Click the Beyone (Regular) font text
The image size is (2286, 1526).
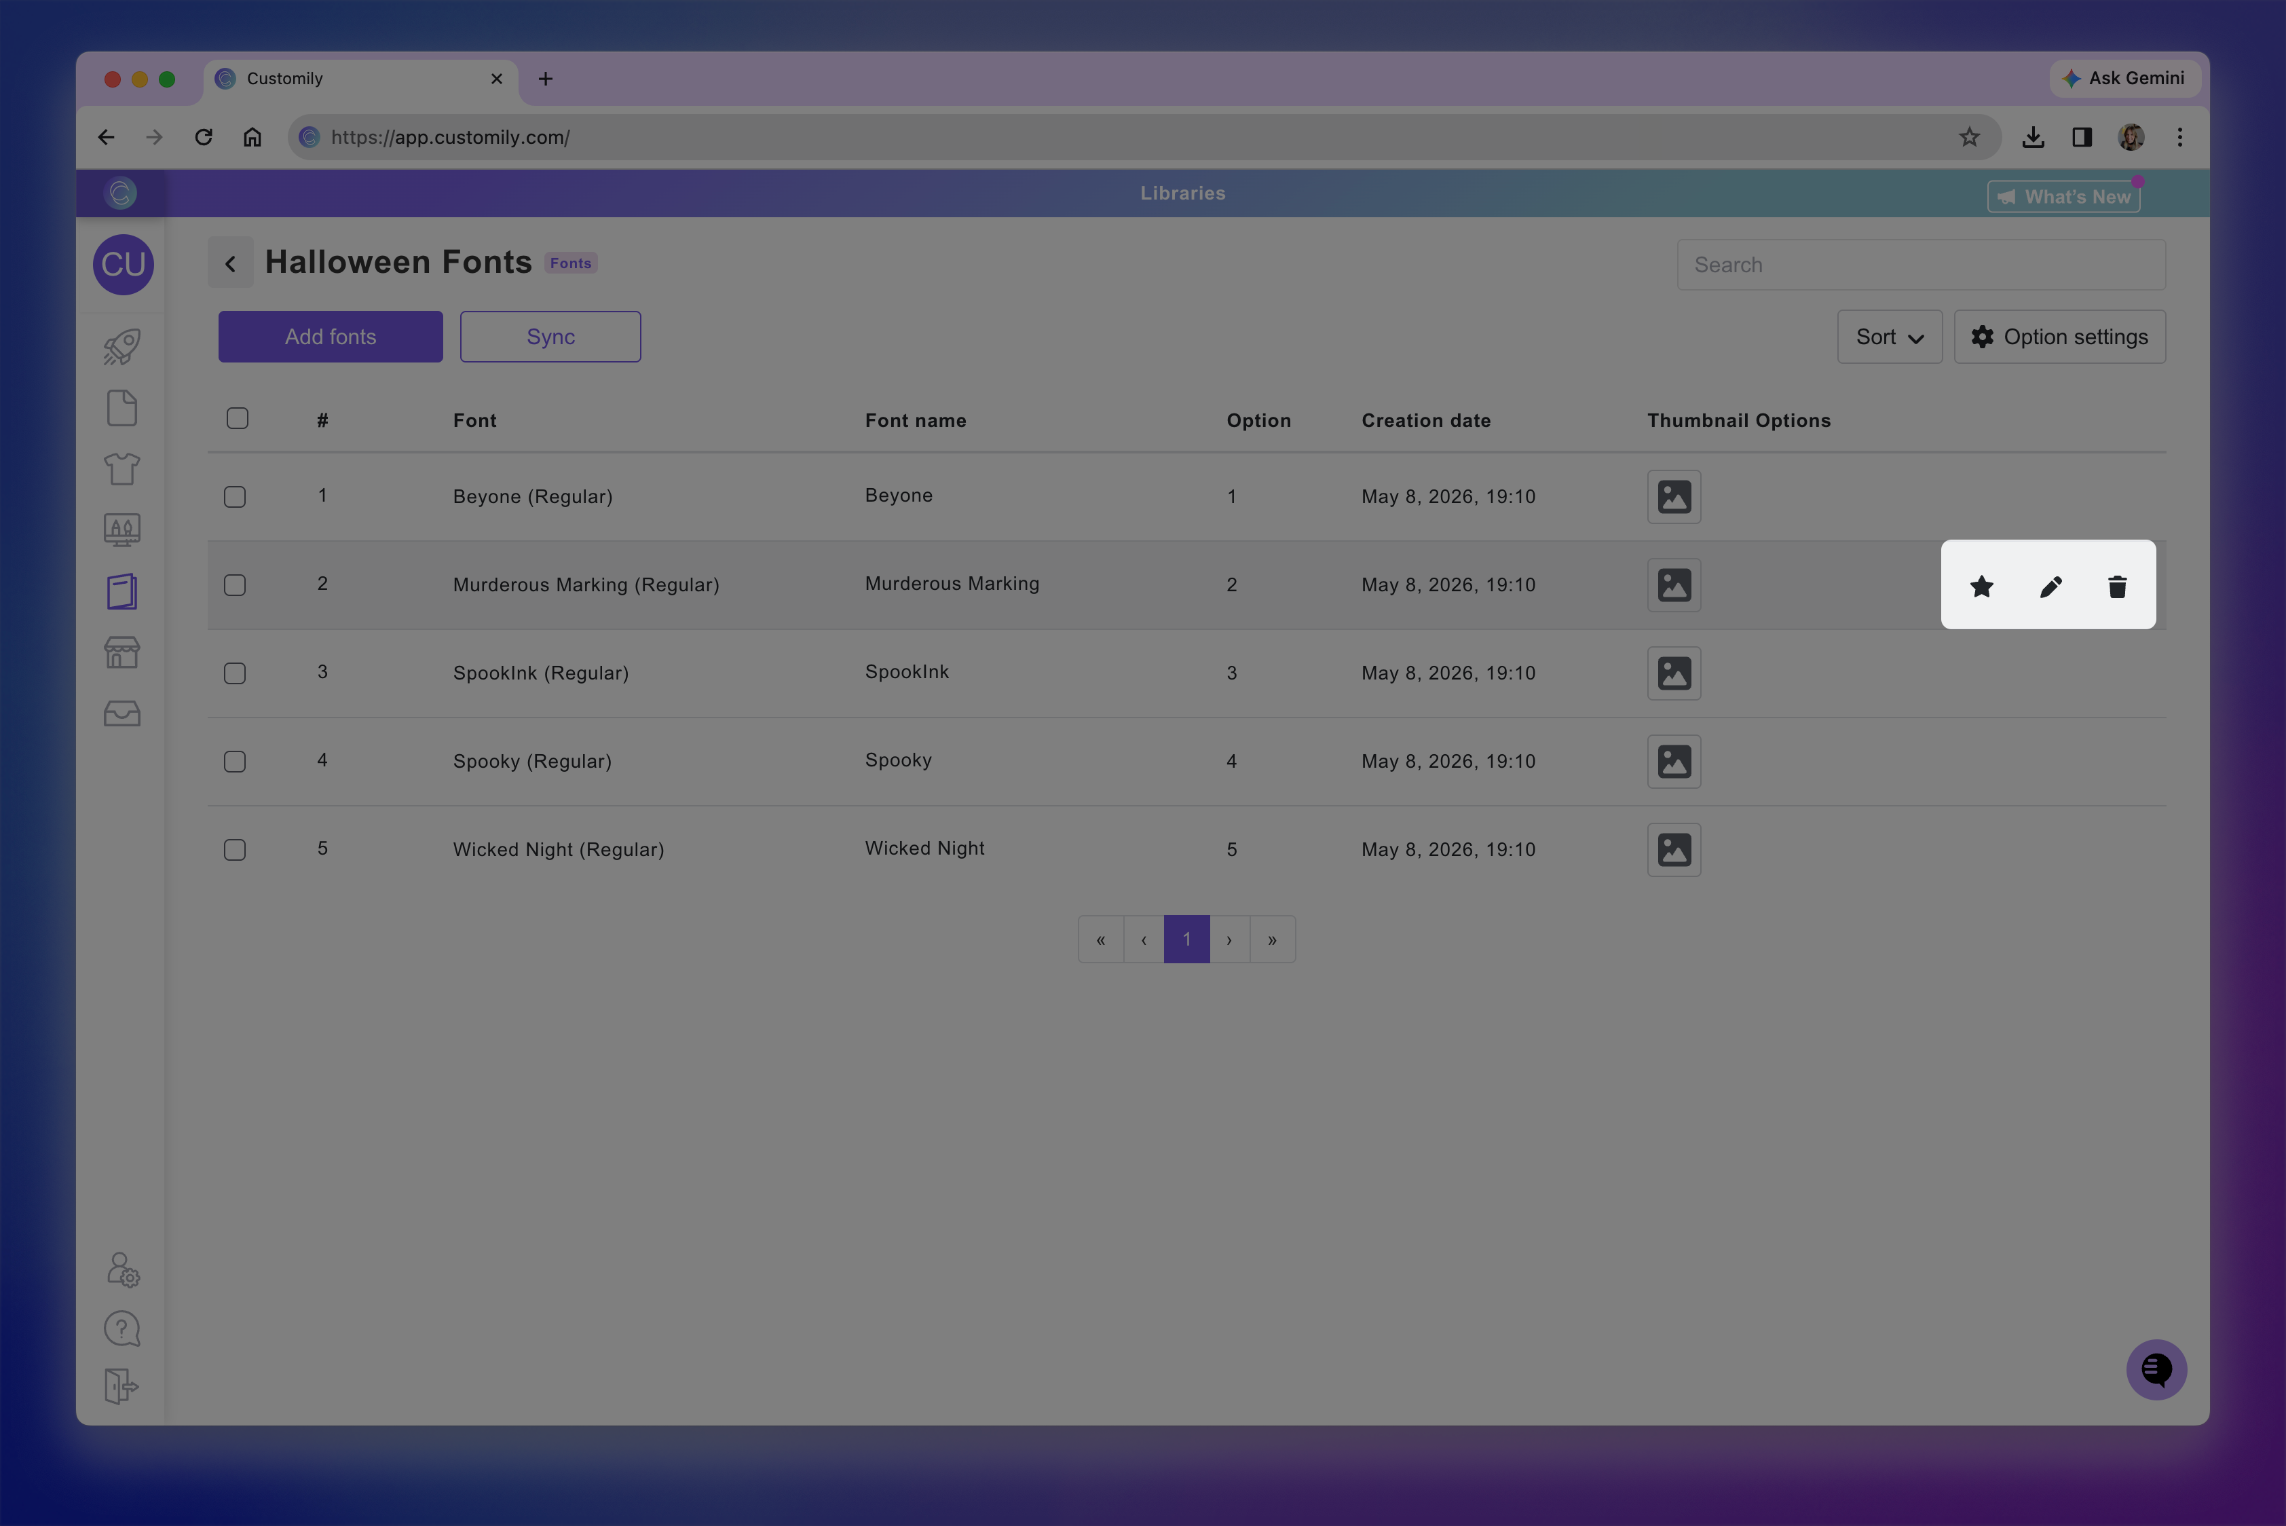coord(532,496)
